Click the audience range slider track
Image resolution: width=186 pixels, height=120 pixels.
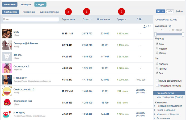pos(169,34)
